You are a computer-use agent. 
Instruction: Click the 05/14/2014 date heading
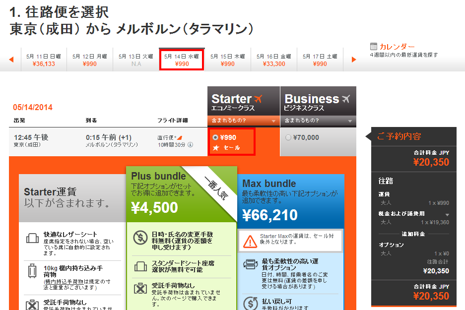pyautogui.click(x=33, y=107)
